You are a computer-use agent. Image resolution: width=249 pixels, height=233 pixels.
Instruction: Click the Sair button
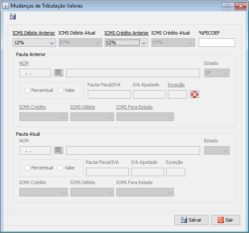pos(225,220)
